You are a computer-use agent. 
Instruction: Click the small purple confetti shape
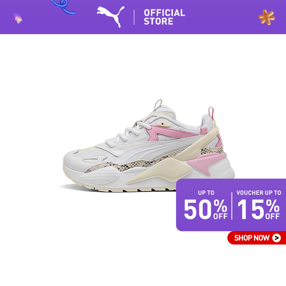[x=17, y=19]
